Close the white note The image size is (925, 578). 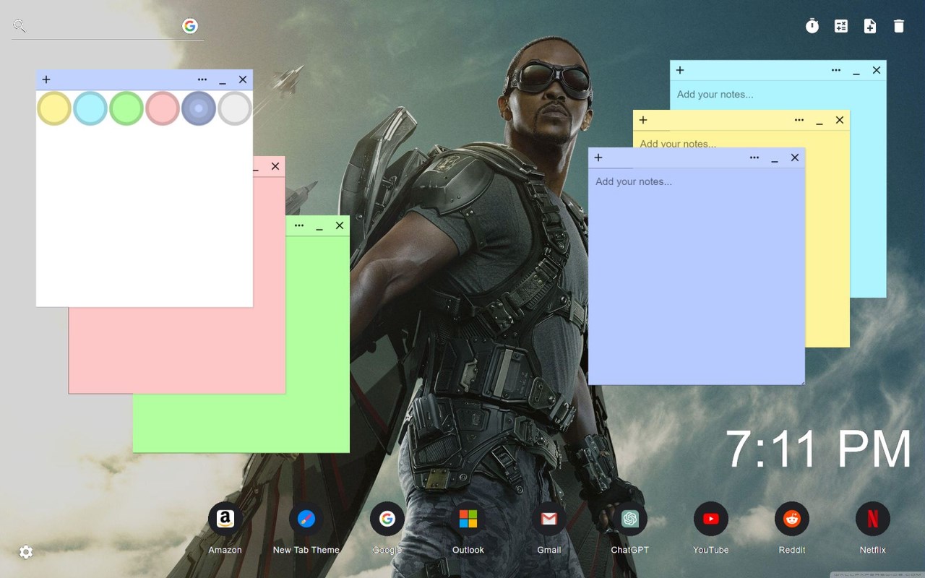click(x=243, y=79)
